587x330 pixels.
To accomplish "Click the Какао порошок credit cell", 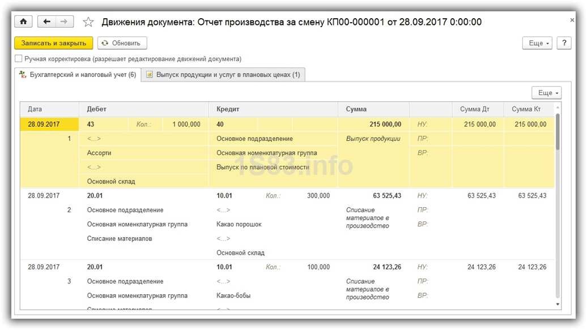I will click(x=239, y=224).
